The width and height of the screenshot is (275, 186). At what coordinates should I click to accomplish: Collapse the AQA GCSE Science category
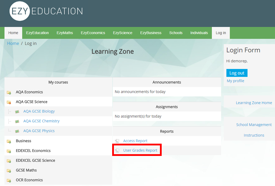pyautogui.click(x=31, y=102)
